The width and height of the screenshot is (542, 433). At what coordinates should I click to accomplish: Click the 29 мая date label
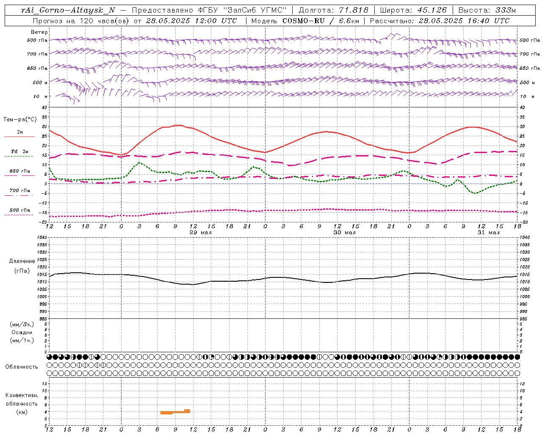pyautogui.click(x=201, y=233)
